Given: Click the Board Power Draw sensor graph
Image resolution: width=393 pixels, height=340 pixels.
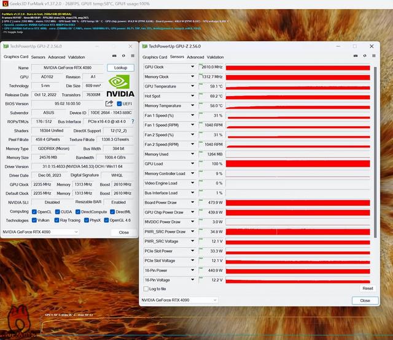Looking at the screenshot, I should point(298,203).
